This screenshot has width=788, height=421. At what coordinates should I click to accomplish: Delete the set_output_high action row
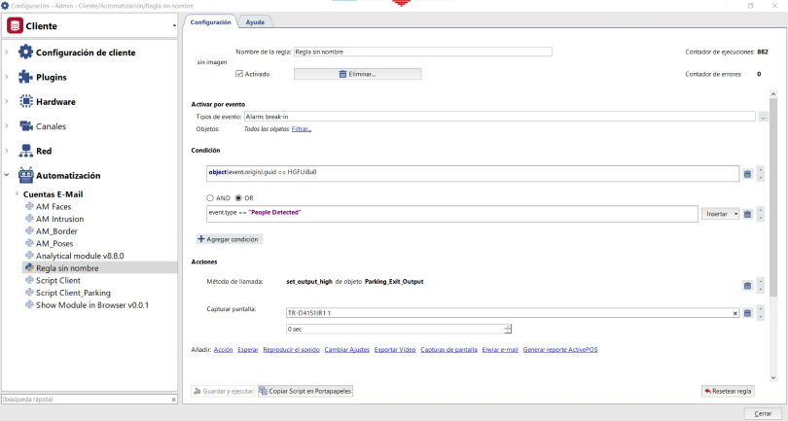point(747,285)
